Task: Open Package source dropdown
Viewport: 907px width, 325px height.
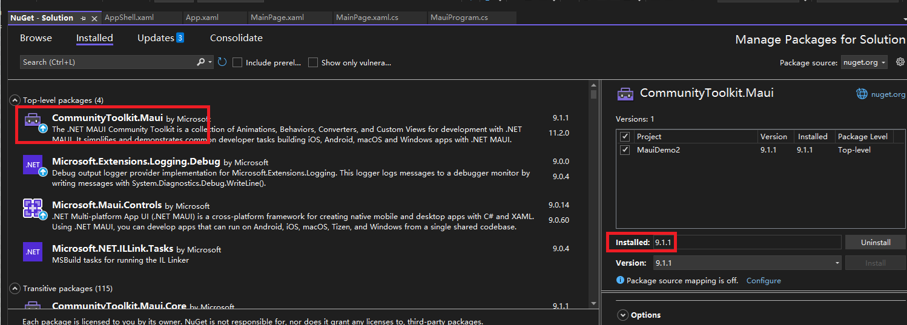Action: pyautogui.click(x=864, y=62)
